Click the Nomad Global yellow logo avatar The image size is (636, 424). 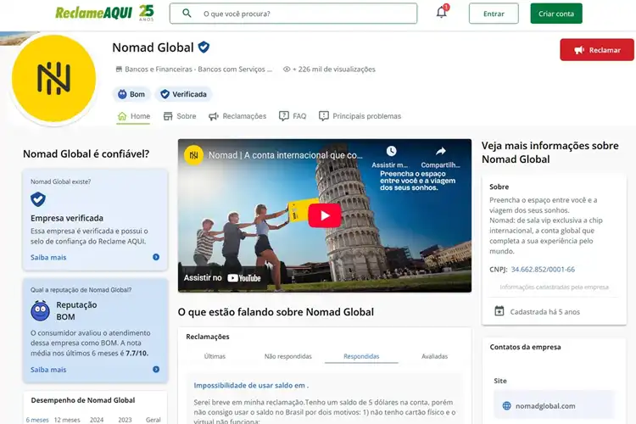[x=54, y=78]
